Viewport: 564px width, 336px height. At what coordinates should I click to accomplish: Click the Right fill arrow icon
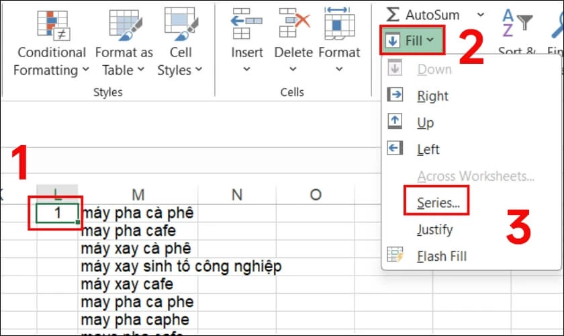point(395,95)
